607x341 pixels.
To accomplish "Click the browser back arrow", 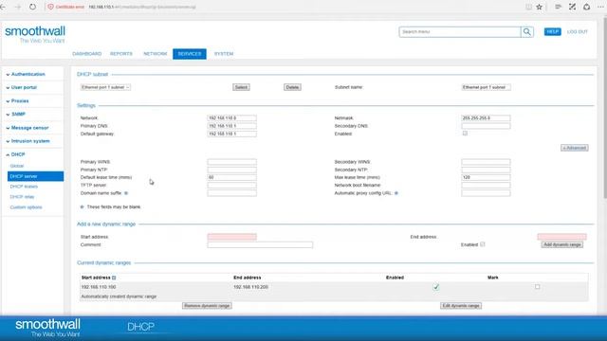I will (x=3, y=7).
